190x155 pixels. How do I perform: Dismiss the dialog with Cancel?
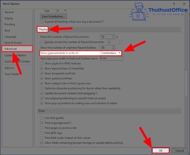pos(180,151)
